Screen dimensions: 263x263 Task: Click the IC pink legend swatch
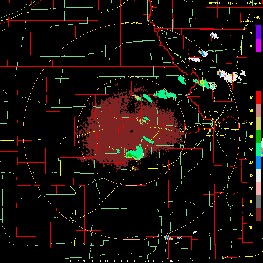click(258, 188)
